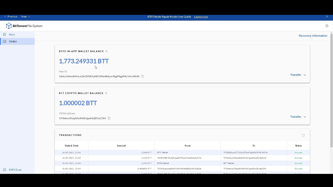Screen dimensions: 333x187
Task: Go to Previous announcement
Action: 11,17
